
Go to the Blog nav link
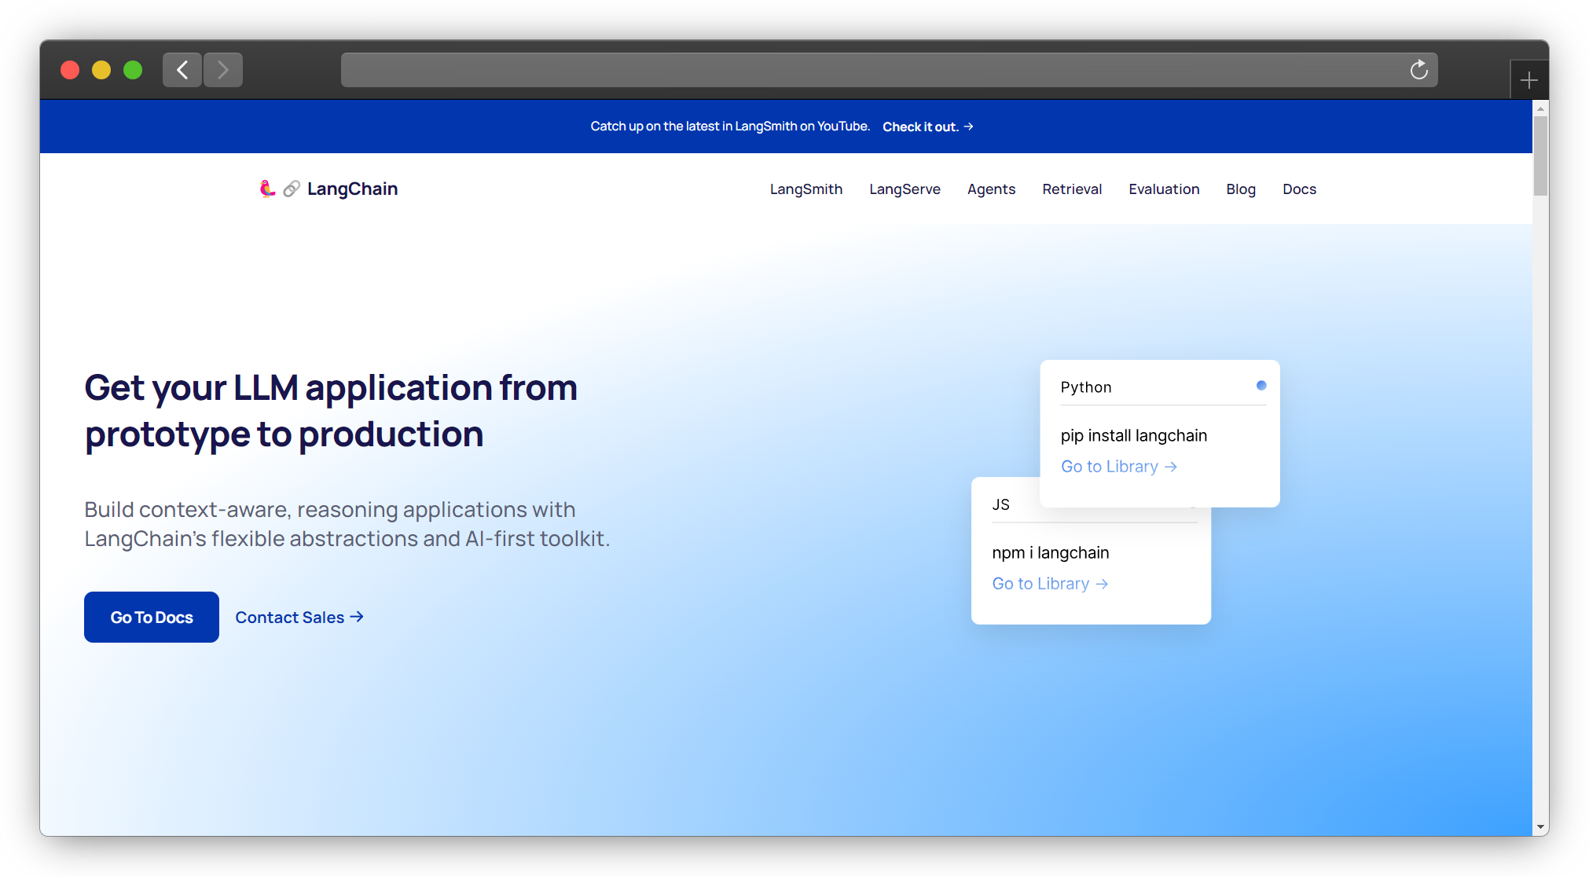[1241, 189]
